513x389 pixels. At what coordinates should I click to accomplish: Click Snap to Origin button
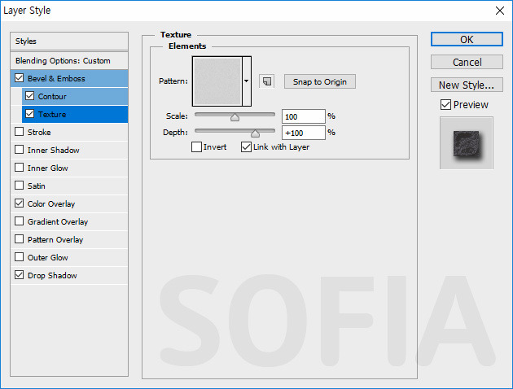tap(320, 81)
